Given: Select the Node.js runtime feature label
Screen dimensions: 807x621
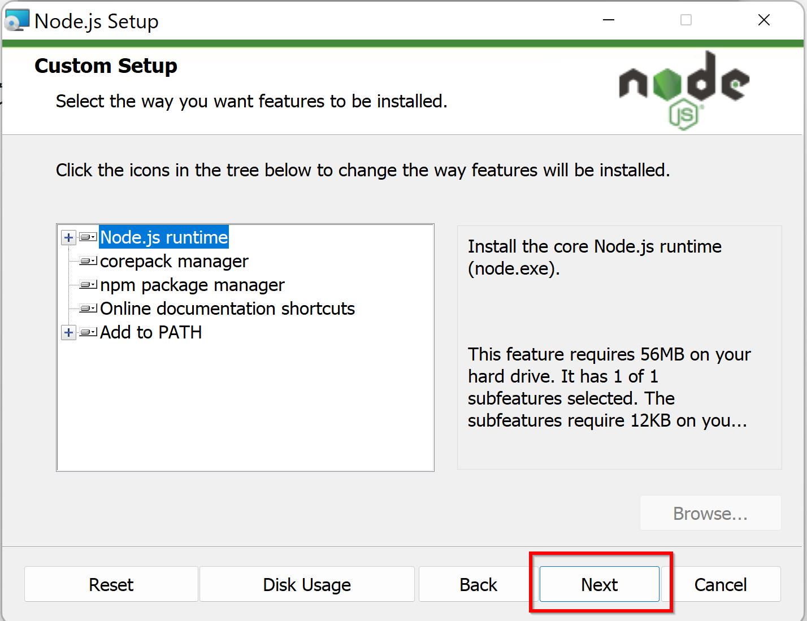Looking at the screenshot, I should coord(164,237).
